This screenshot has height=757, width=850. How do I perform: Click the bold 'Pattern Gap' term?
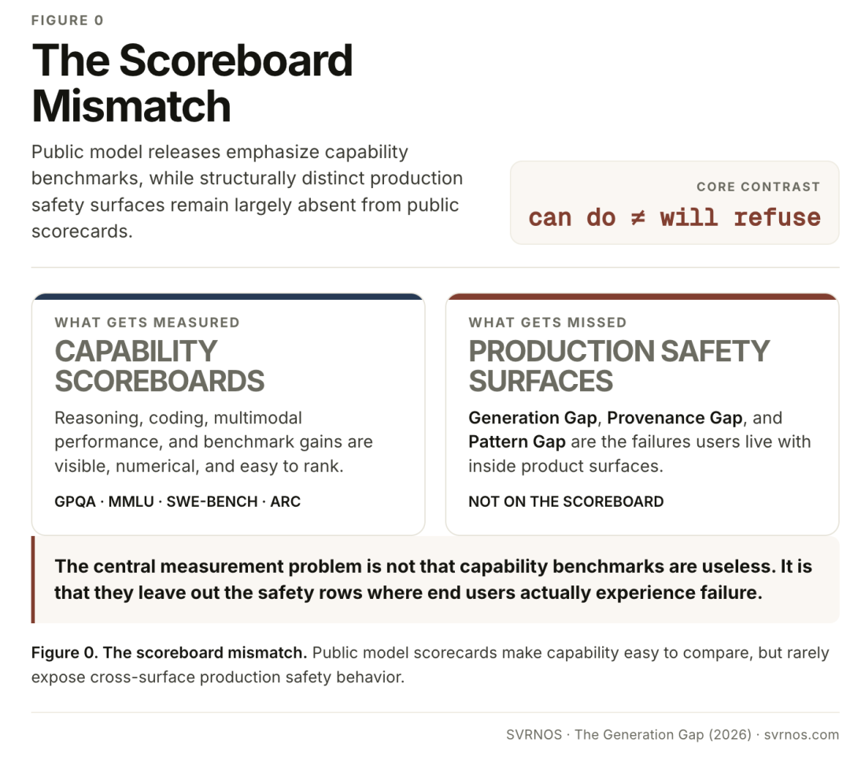click(x=516, y=441)
